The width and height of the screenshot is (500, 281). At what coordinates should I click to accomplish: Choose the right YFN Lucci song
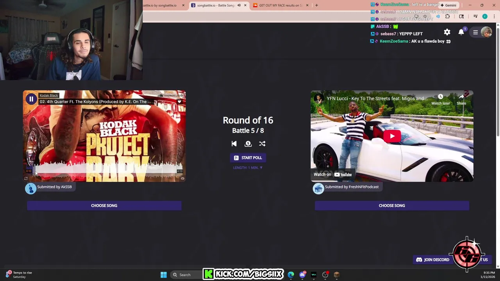(x=392, y=206)
